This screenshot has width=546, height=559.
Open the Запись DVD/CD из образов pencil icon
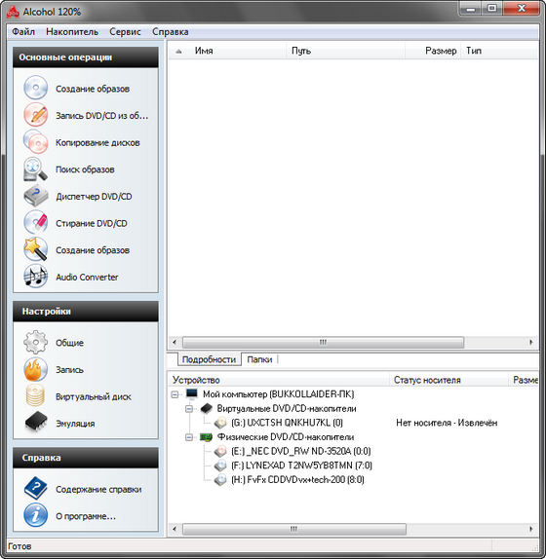35,115
